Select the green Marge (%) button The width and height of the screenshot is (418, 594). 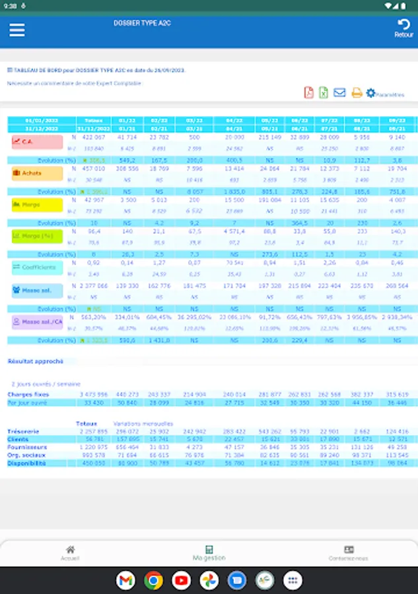coord(37,236)
